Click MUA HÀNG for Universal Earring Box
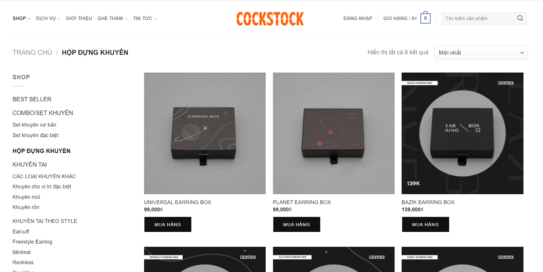The height and width of the screenshot is (272, 543). [x=168, y=225]
